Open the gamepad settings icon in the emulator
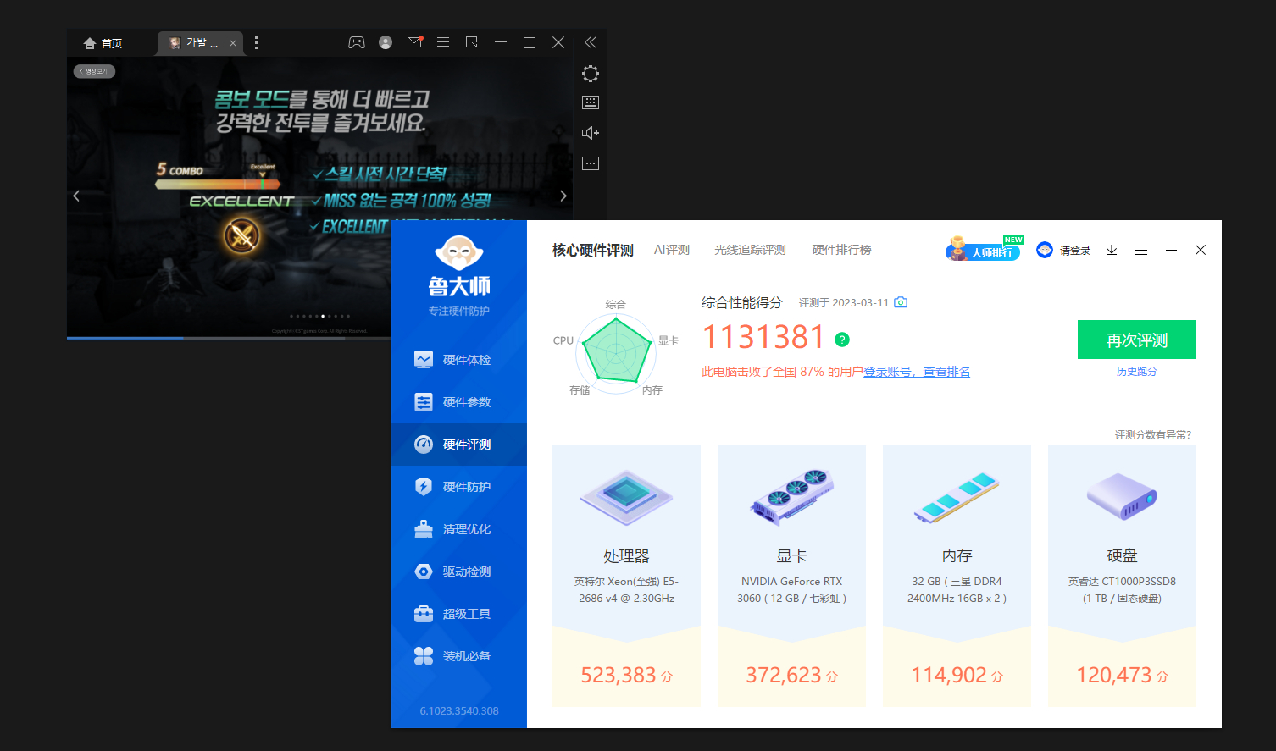This screenshot has width=1276, height=751. click(357, 42)
